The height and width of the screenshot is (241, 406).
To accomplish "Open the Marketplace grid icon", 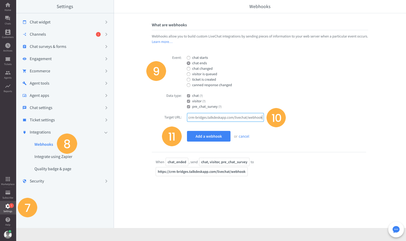I will (8, 179).
